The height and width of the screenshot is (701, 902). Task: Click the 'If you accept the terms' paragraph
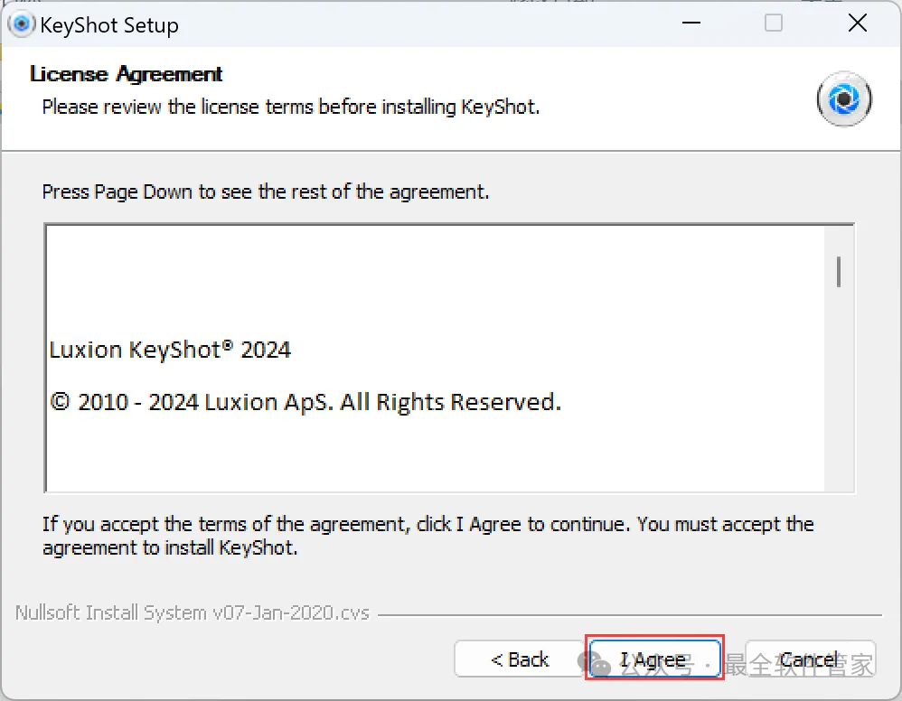(x=428, y=535)
